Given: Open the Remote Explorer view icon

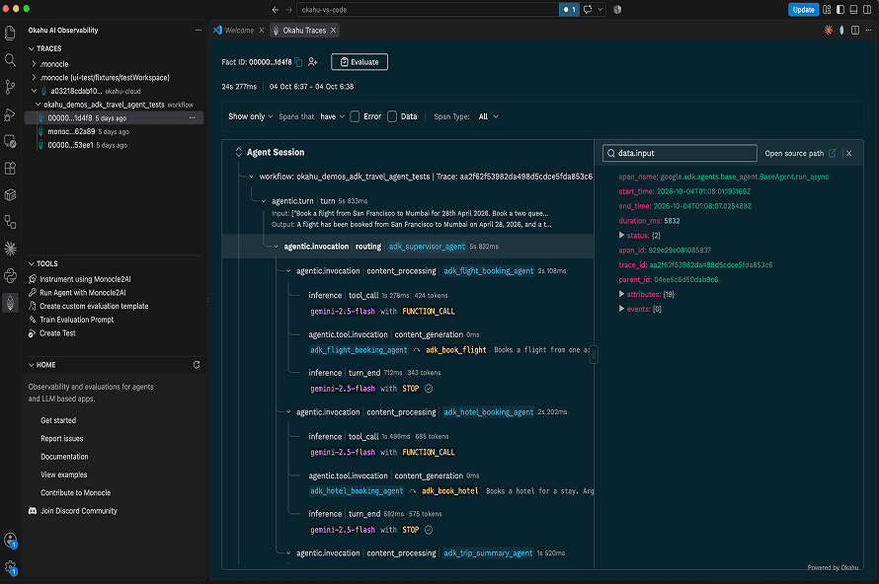Looking at the screenshot, I should click(x=10, y=141).
